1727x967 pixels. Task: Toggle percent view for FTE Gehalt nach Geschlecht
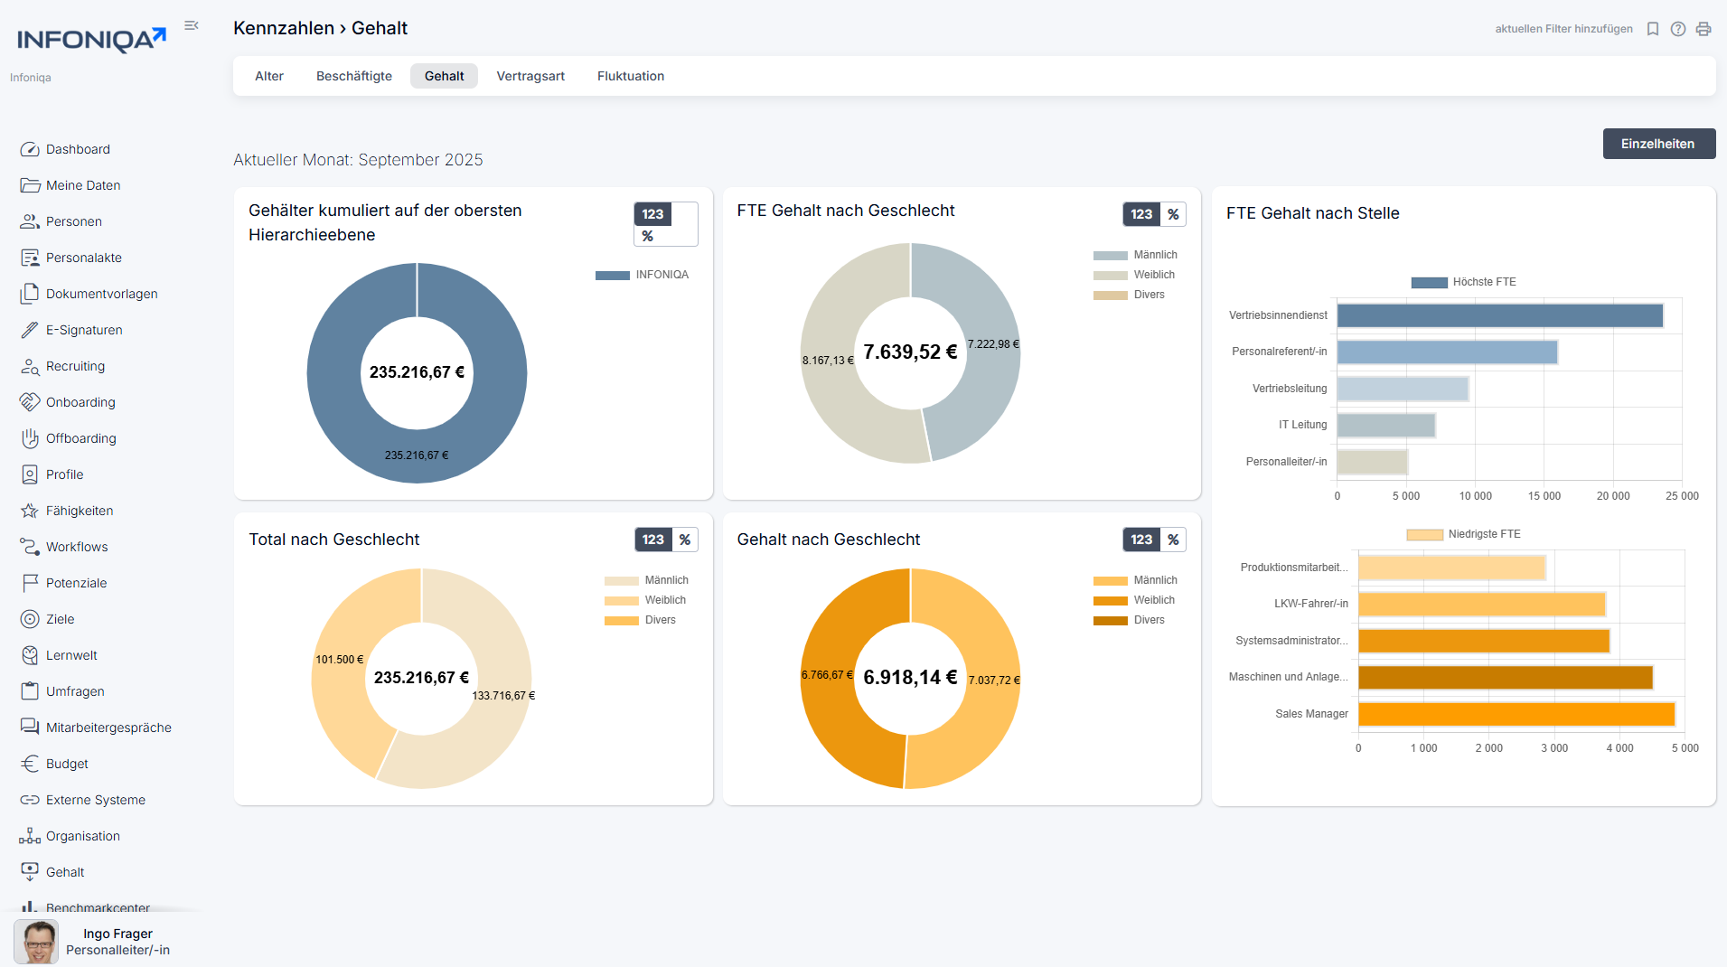coord(1173,214)
